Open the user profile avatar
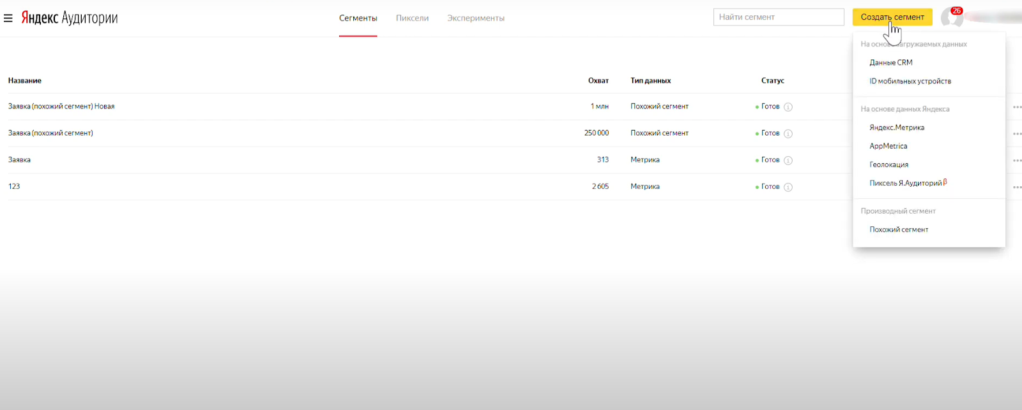Screen dimensions: 1022x410 (x=951, y=18)
